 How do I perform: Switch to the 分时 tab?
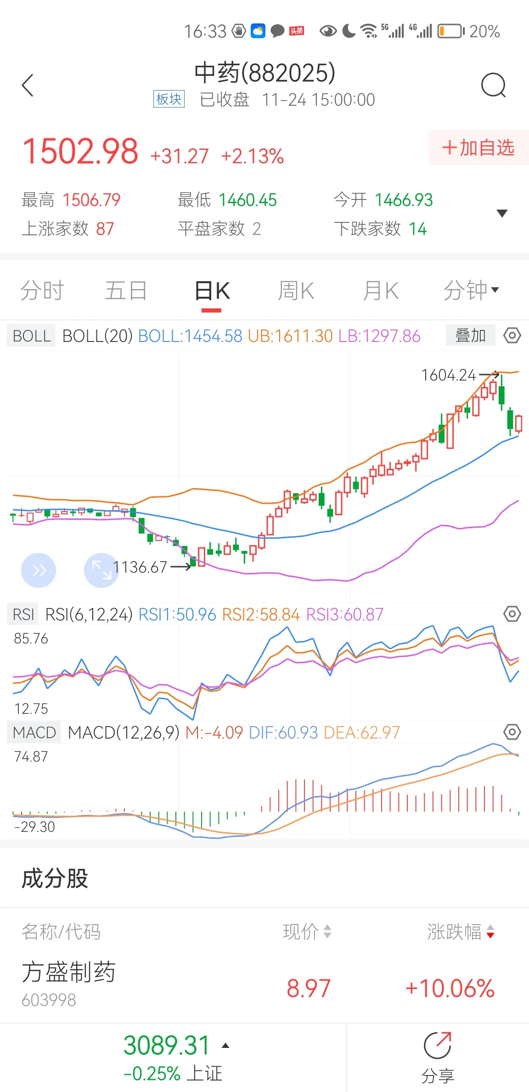coord(42,290)
